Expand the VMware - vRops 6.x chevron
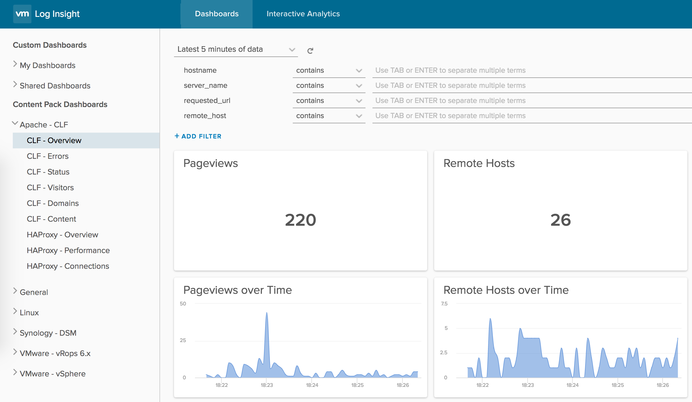This screenshot has width=692, height=402. pos(15,352)
